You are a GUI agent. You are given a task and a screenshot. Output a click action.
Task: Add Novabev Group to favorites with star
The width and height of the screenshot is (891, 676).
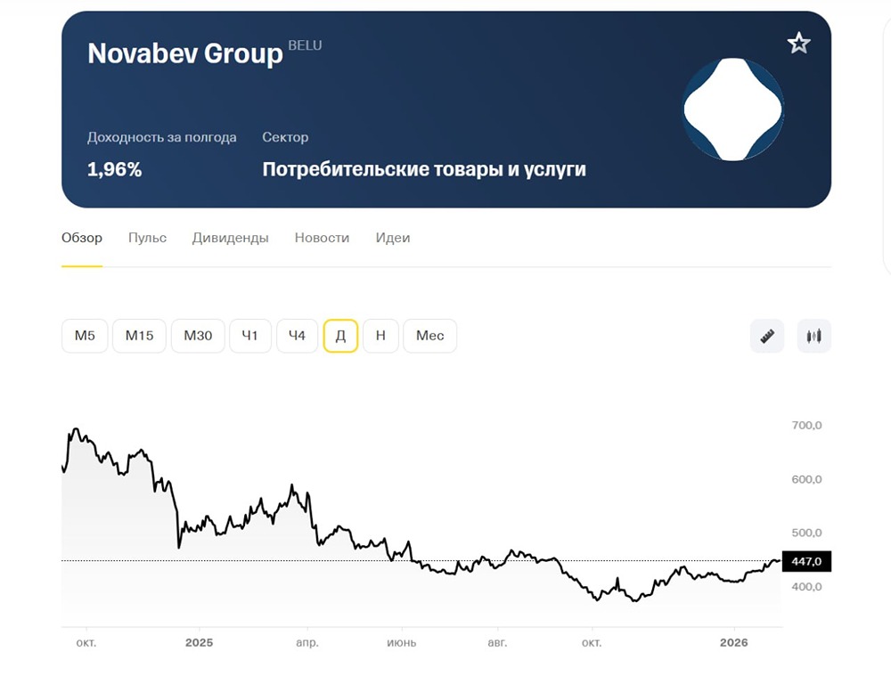pos(798,44)
